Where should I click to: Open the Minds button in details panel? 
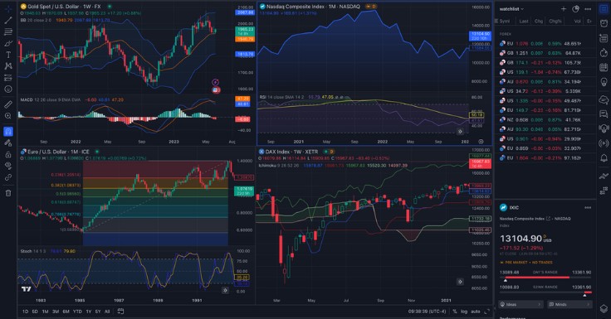(x=569, y=304)
